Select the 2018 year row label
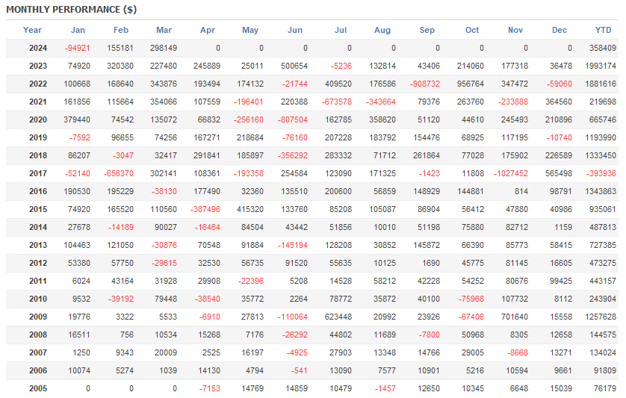This screenshot has width=626, height=398. (38, 155)
